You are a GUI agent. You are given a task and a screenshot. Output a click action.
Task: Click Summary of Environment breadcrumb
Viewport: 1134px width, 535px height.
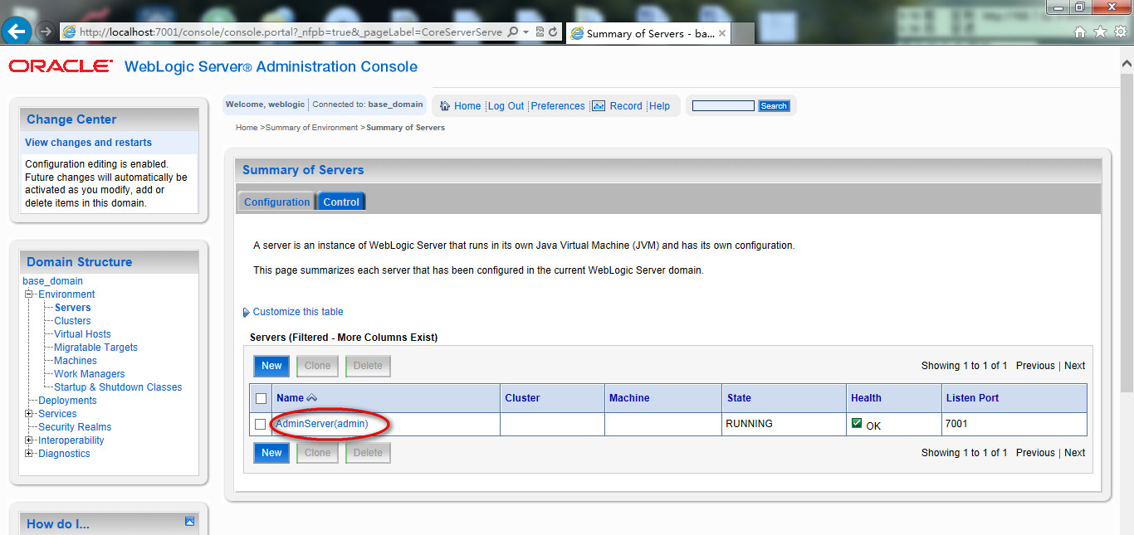click(311, 128)
